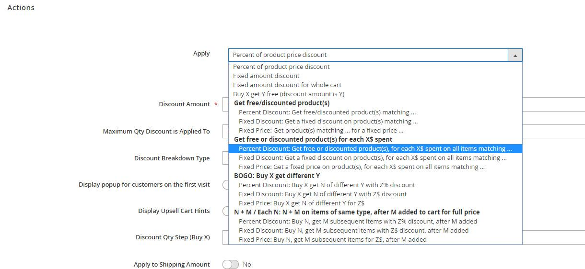Image resolution: width=585 pixels, height=269 pixels.
Task: Choose Fixed Discount: fixed discount on product(s) matching
Action: [x=375, y=121]
